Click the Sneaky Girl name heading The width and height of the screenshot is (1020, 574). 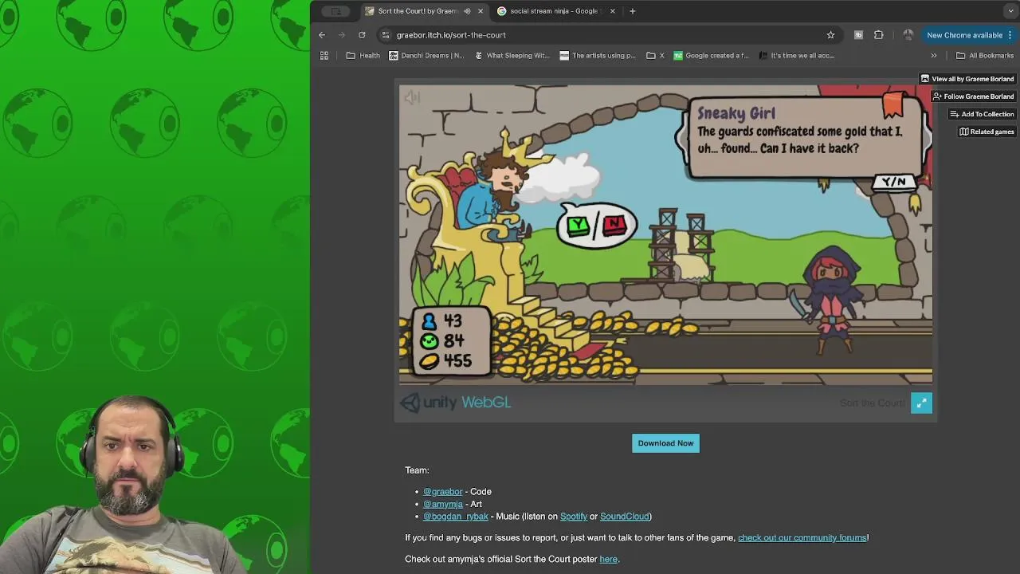coord(736,113)
